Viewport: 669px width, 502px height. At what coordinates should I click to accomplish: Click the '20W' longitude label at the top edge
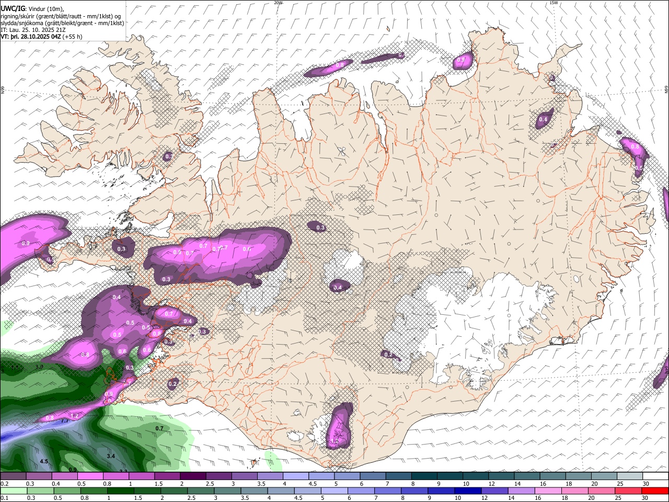pyautogui.click(x=278, y=3)
